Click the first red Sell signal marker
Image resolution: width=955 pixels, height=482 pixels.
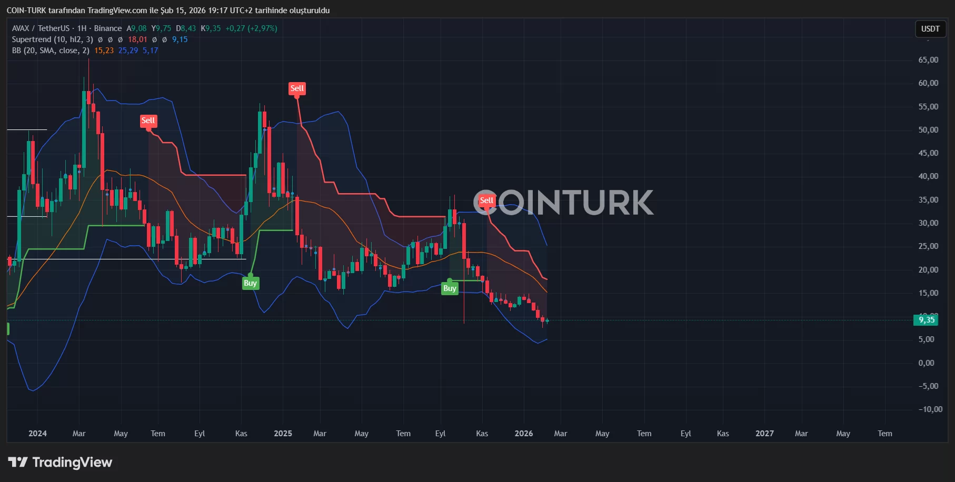[148, 120]
